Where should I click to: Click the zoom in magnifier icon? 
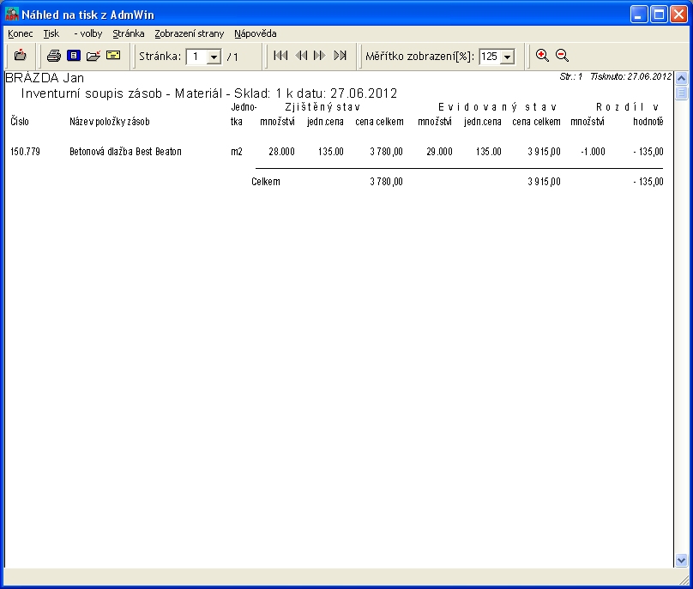pos(542,56)
